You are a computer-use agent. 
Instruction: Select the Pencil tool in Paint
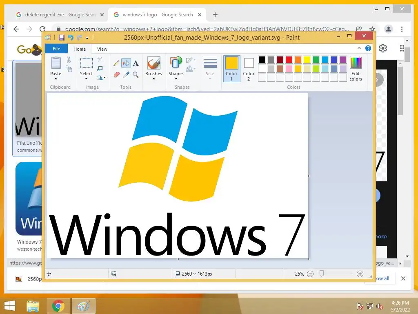(116, 63)
